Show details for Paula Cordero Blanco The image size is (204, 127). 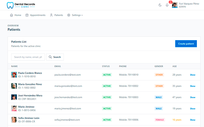193,75
